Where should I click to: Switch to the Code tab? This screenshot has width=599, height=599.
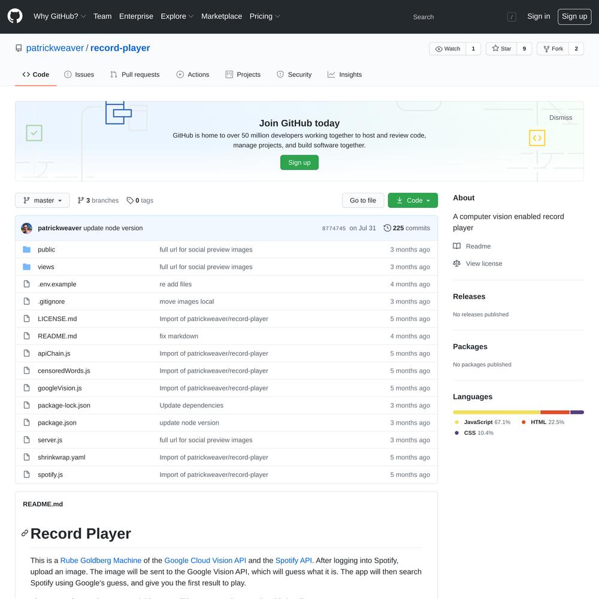pos(36,74)
